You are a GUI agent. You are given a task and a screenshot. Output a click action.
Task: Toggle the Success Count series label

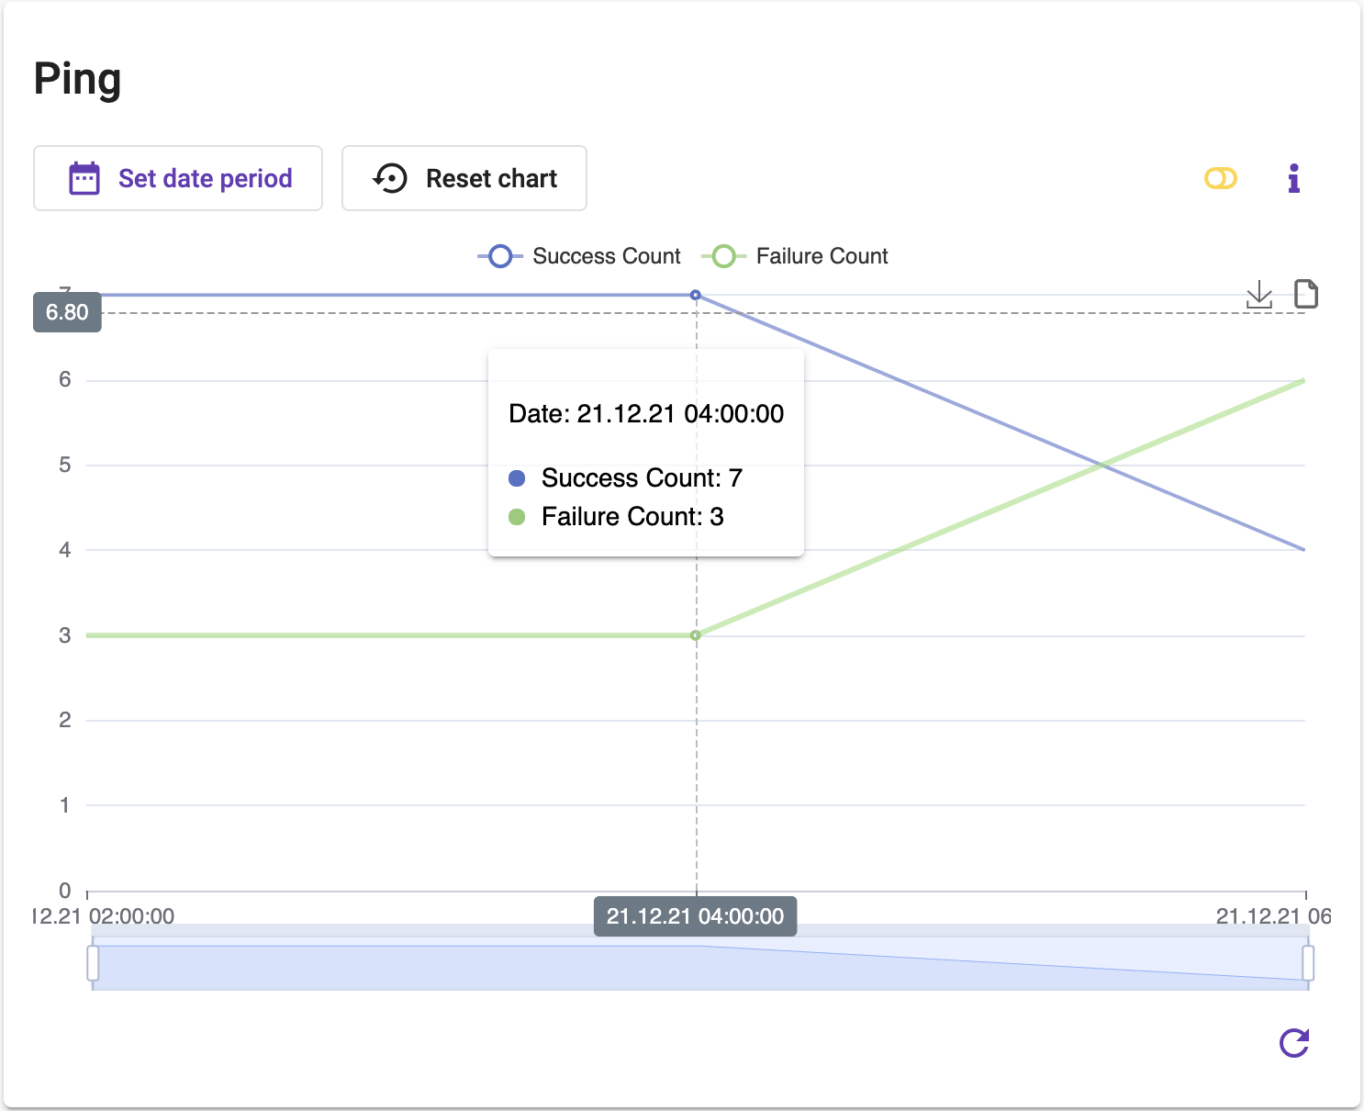tap(606, 256)
